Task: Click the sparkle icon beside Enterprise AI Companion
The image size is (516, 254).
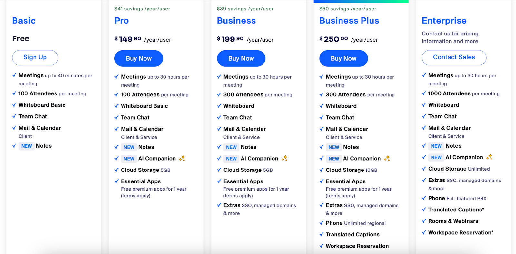Action: [489, 157]
